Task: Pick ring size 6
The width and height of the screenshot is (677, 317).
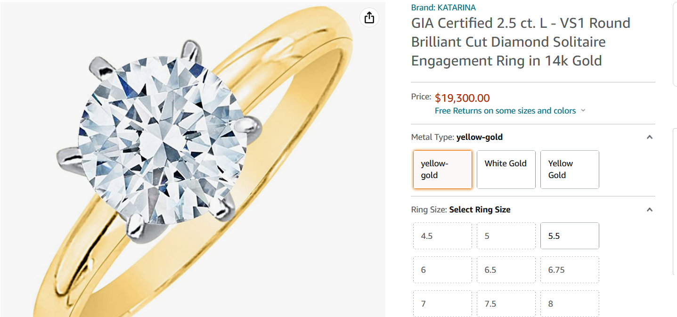Action: (x=442, y=270)
